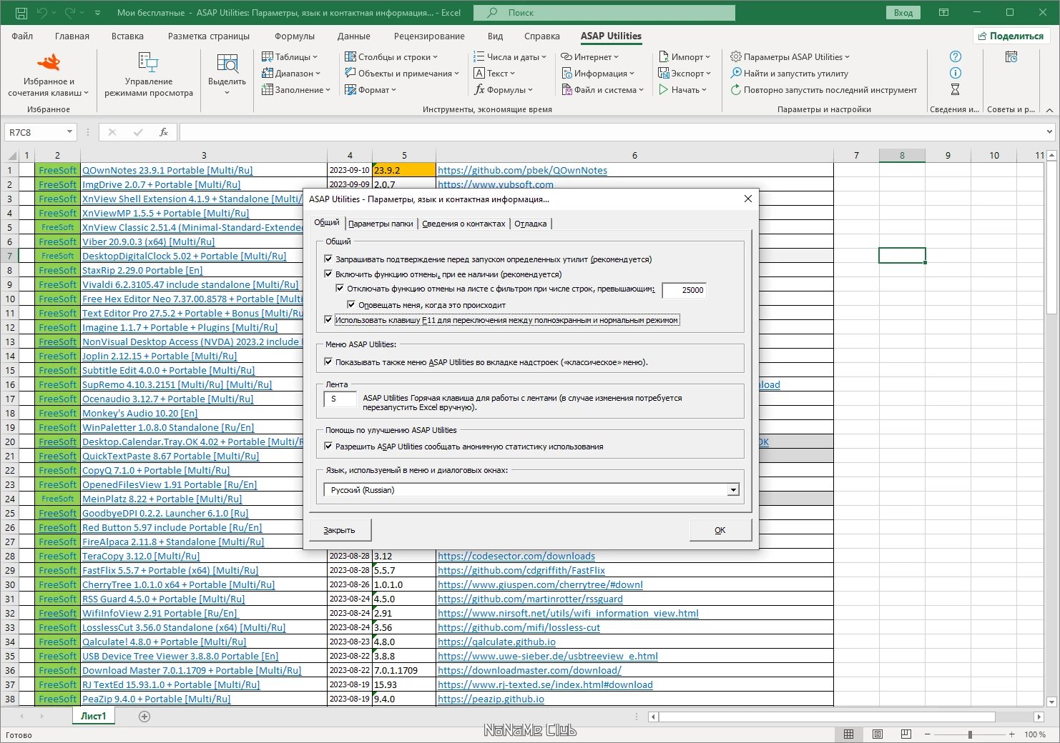Switch to Page Layout view icon
Image resolution: width=1060 pixels, height=743 pixels.
pos(878,734)
